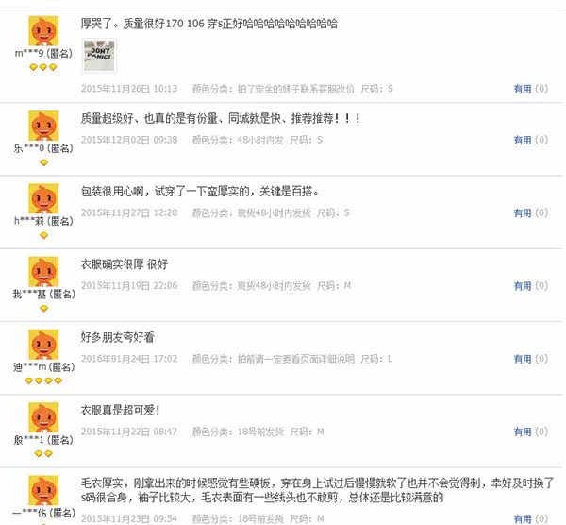Mark the 质量超级好 review as 有用
Screen dimensions: 566x525
[523, 140]
